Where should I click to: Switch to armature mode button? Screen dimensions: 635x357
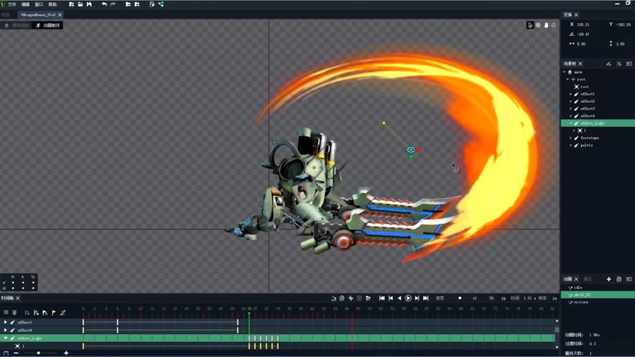[16, 25]
